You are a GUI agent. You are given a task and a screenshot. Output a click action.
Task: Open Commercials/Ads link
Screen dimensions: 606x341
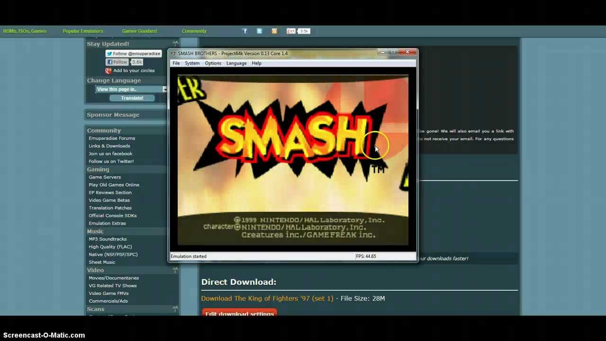coord(108,301)
